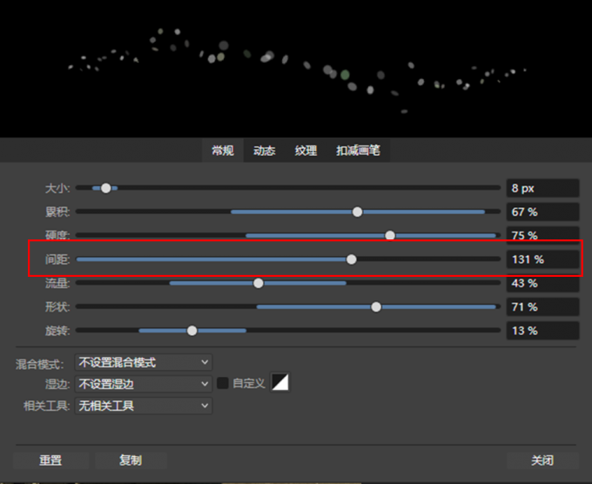Switch to the 常规 tab
The width and height of the screenshot is (592, 484).
[223, 151]
